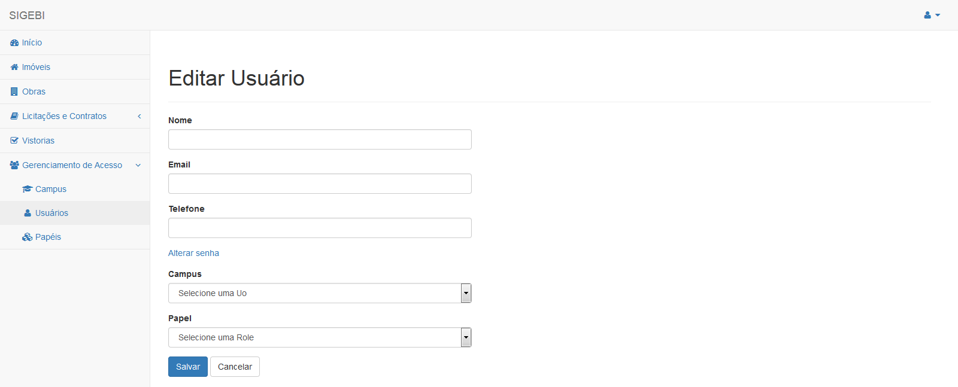The height and width of the screenshot is (387, 958).
Task: Click the building icon beside Obras
Action: (14, 92)
